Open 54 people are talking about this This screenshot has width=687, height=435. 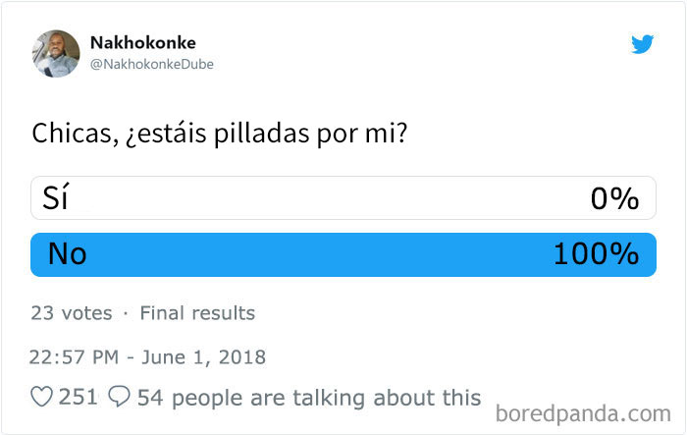309,398
